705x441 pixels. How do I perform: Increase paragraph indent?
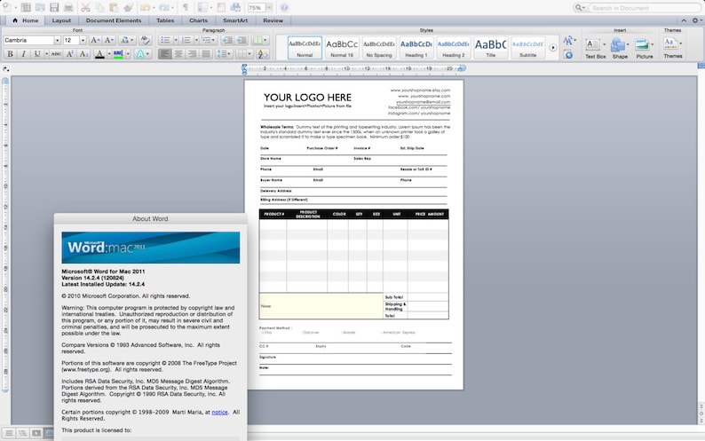pos(242,40)
